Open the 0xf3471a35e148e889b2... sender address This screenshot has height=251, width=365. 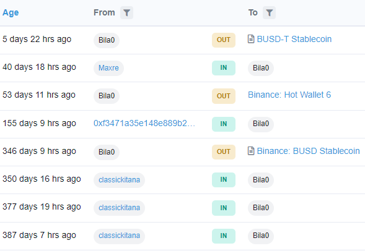[144, 123]
